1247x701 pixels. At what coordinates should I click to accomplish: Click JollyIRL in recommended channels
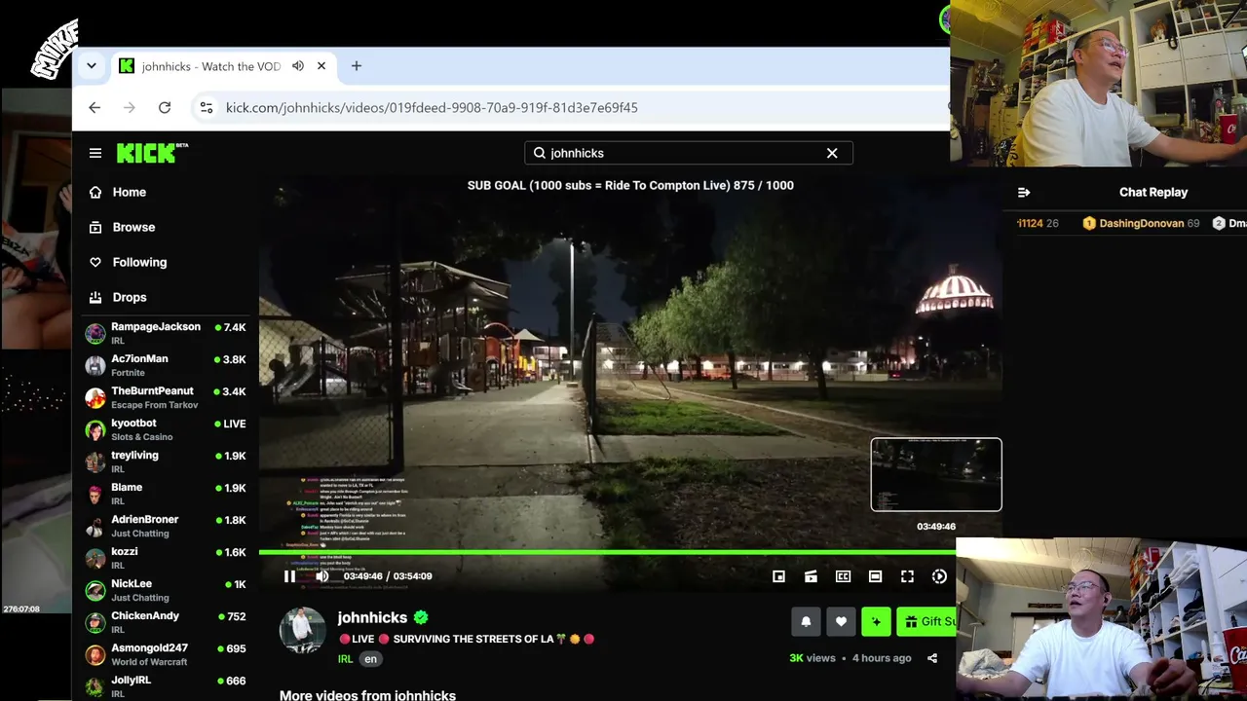point(166,686)
